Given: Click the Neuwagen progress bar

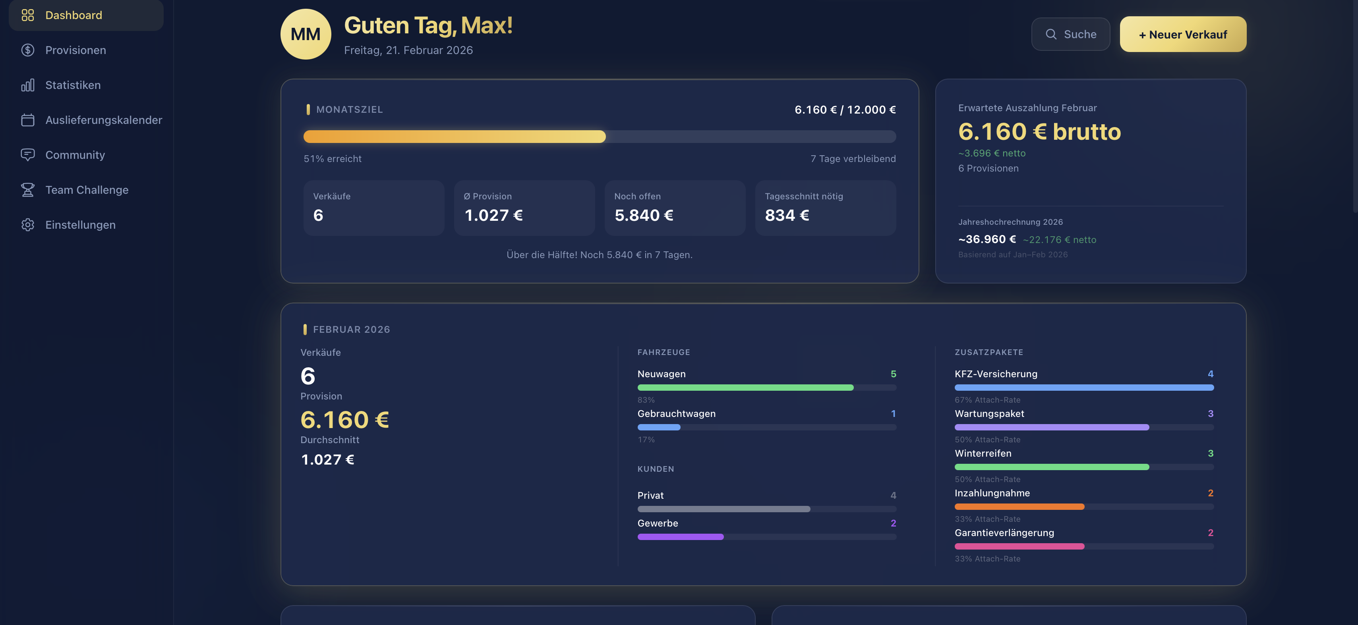Looking at the screenshot, I should [766, 387].
